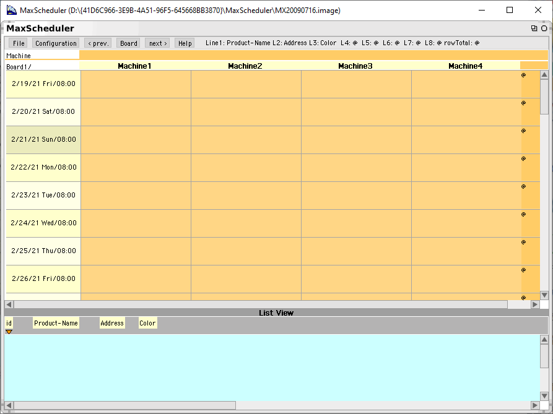Sort list by the id column
This screenshot has height=414, width=553.
9,323
